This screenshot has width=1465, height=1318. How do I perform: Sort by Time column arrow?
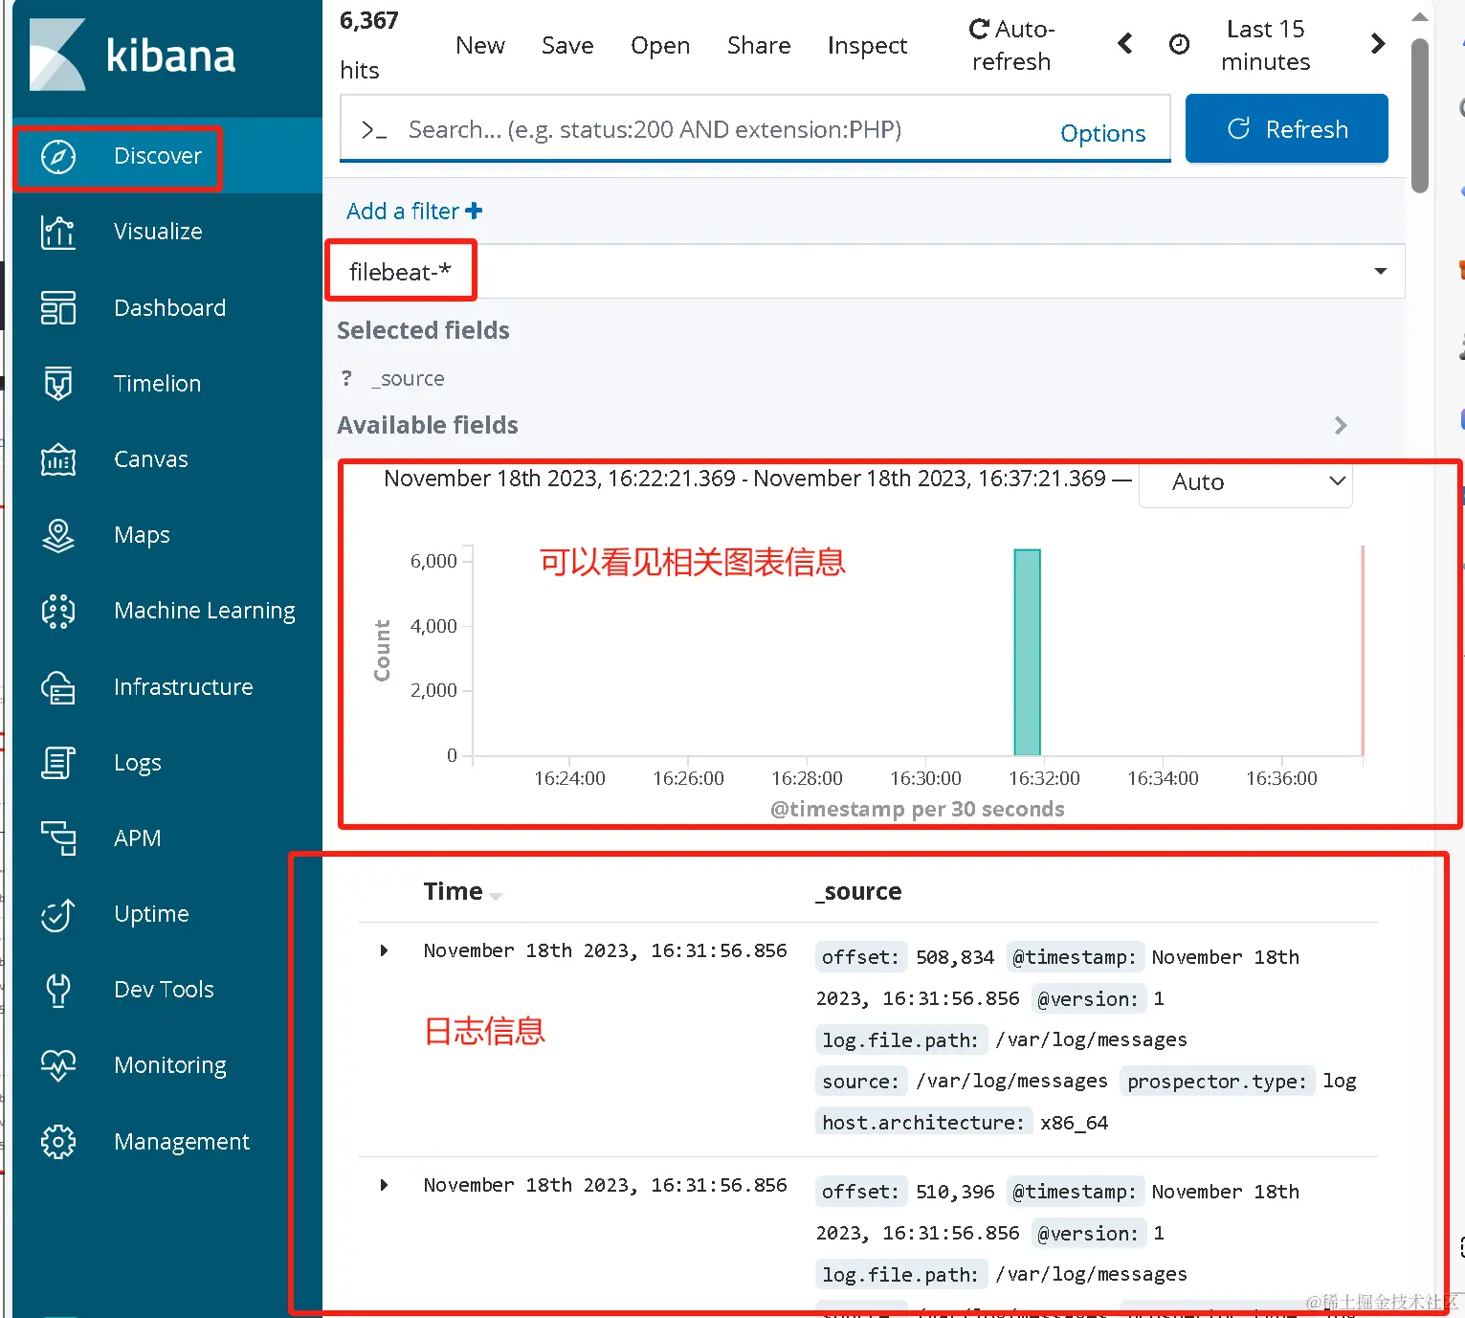click(496, 896)
